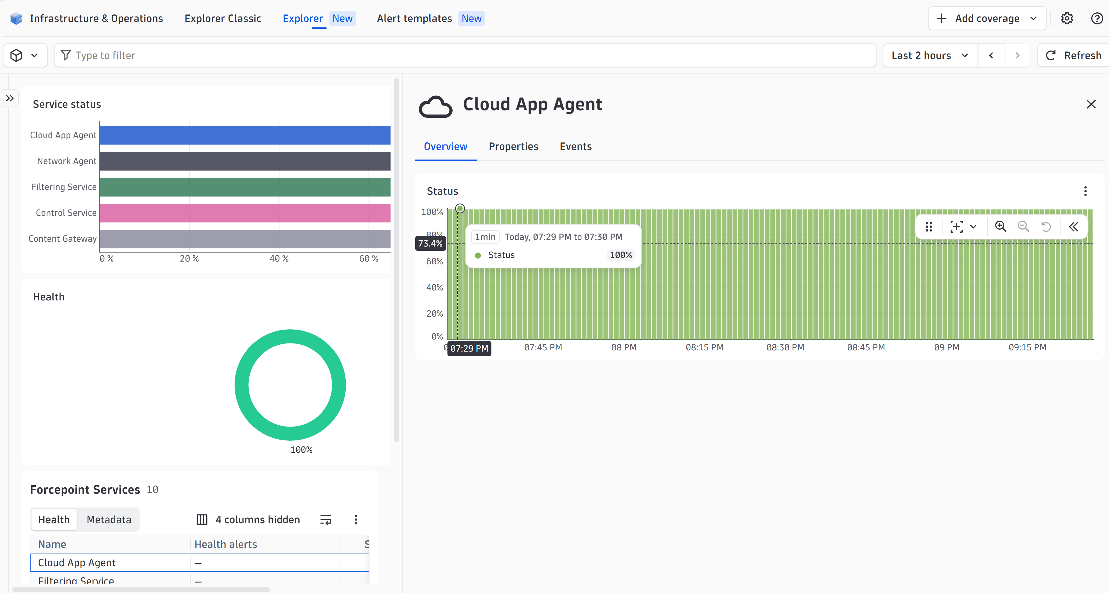Expand the selection tool options chevron
1109x593 pixels.
[973, 226]
